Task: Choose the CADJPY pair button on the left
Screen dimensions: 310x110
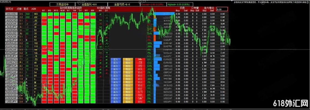Action: [x=11, y=40]
